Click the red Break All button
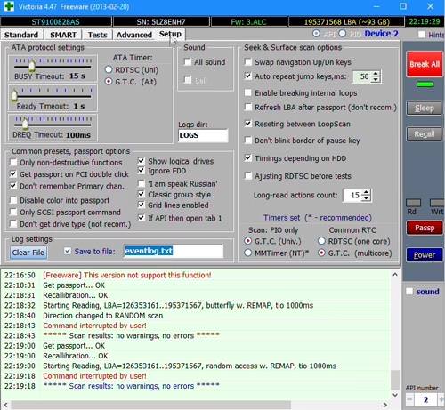 click(425, 64)
